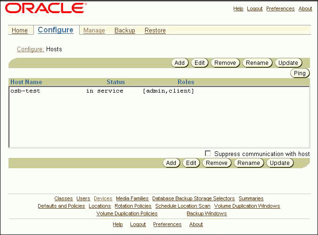Click the 'in service' status value
Viewport: 318px width, 235px height.
(x=105, y=91)
